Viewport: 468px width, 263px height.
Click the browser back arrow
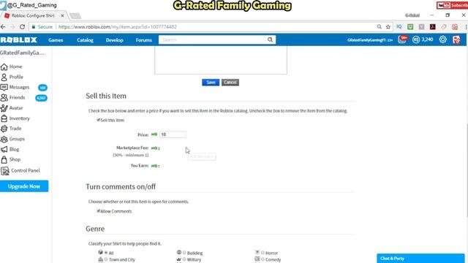tap(3, 27)
